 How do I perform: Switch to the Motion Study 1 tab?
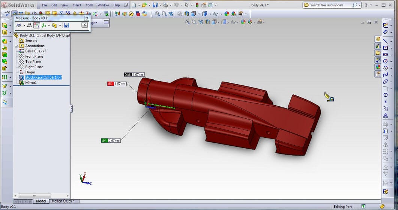[63, 201]
